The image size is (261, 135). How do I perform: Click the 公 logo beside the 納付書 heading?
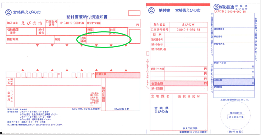click(151, 11)
